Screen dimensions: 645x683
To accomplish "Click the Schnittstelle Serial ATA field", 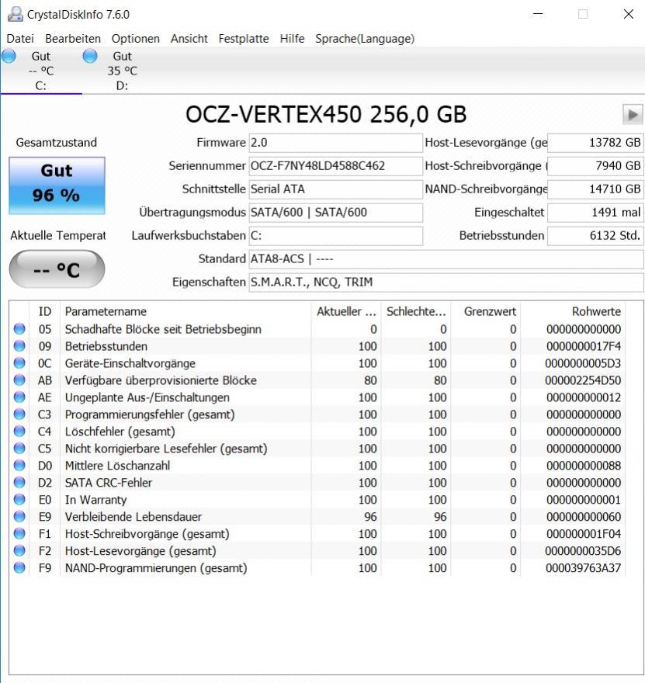I will [336, 189].
